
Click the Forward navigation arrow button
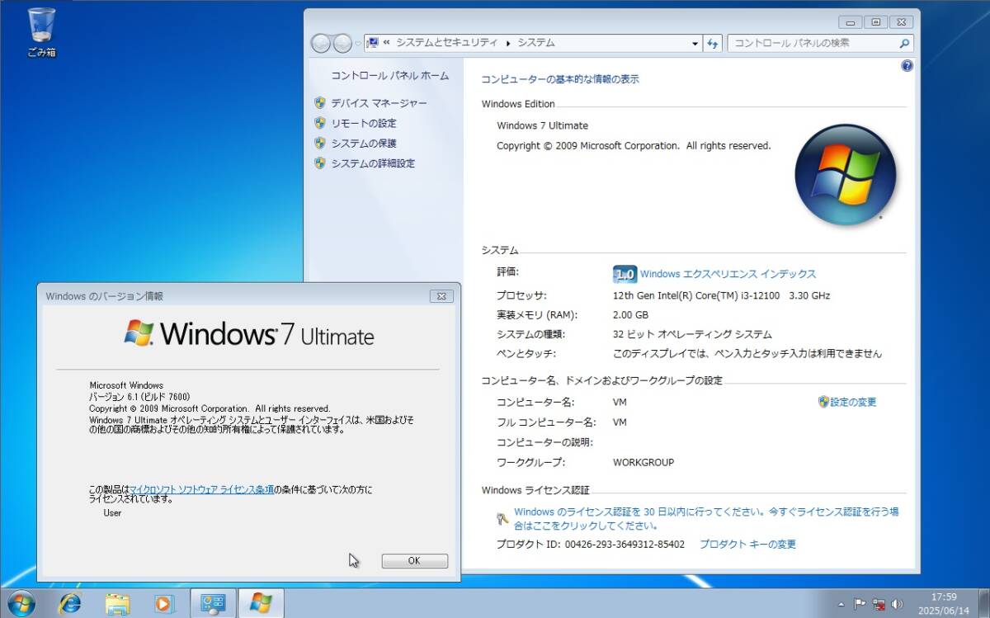[342, 43]
